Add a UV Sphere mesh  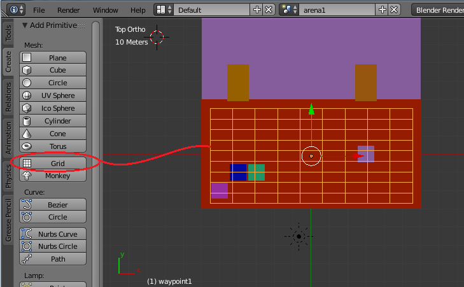click(53, 95)
